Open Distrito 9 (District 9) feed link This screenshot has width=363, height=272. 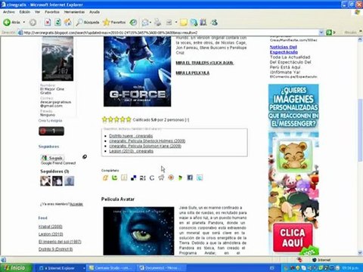point(55,249)
